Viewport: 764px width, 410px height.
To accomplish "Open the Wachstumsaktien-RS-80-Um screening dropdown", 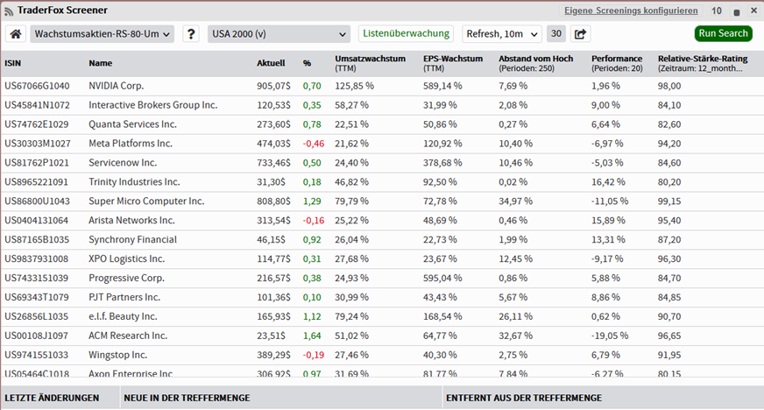I will click(102, 34).
